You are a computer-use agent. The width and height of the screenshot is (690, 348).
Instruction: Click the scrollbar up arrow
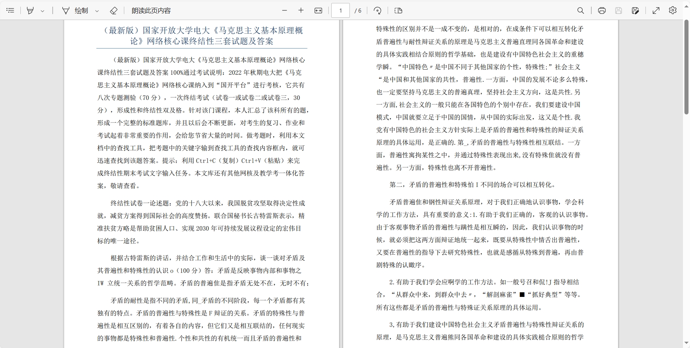coord(686,6)
